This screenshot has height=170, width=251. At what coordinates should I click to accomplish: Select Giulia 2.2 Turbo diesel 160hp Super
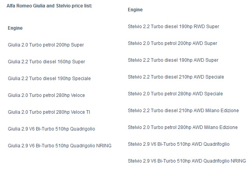[46, 62]
